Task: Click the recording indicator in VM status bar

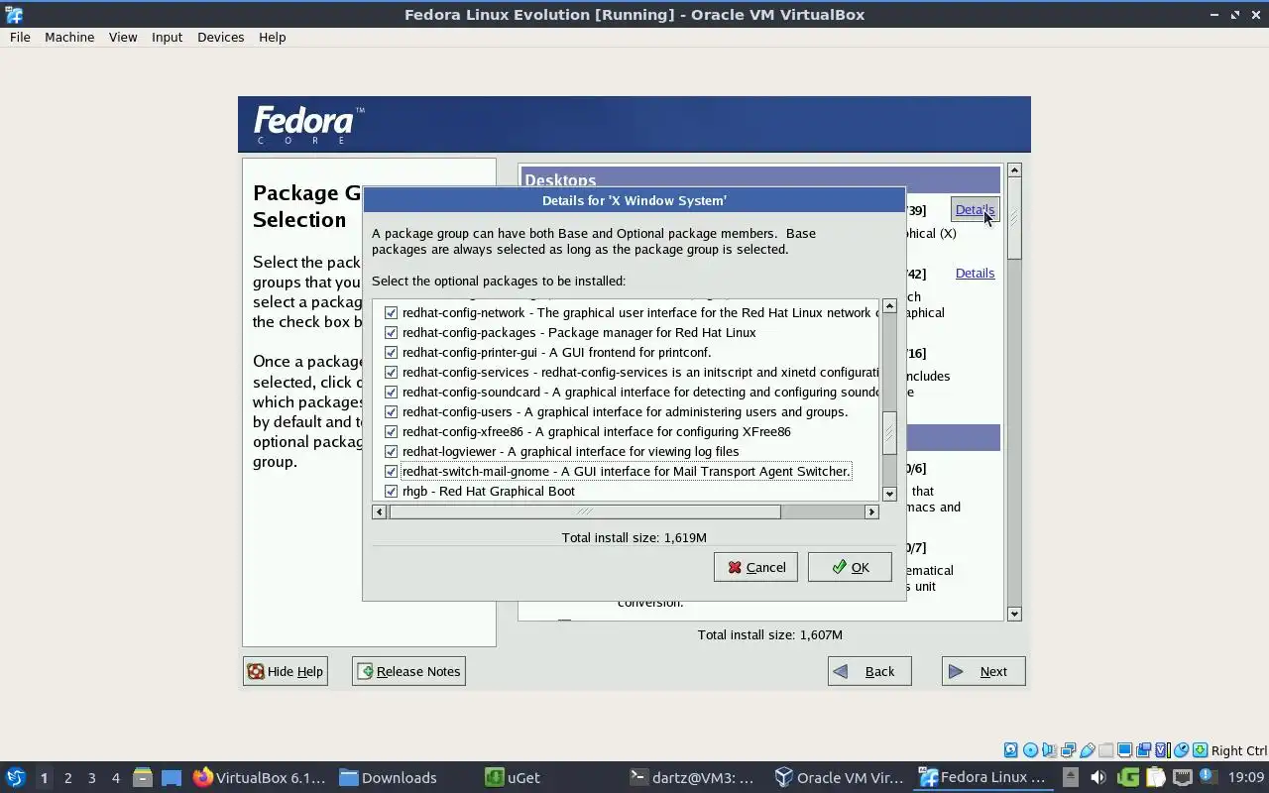Action: [x=1143, y=750]
